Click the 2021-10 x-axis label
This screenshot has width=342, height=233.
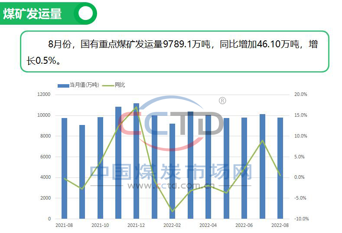coord(100,225)
